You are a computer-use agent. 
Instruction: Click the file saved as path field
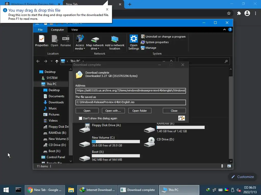point(131,102)
